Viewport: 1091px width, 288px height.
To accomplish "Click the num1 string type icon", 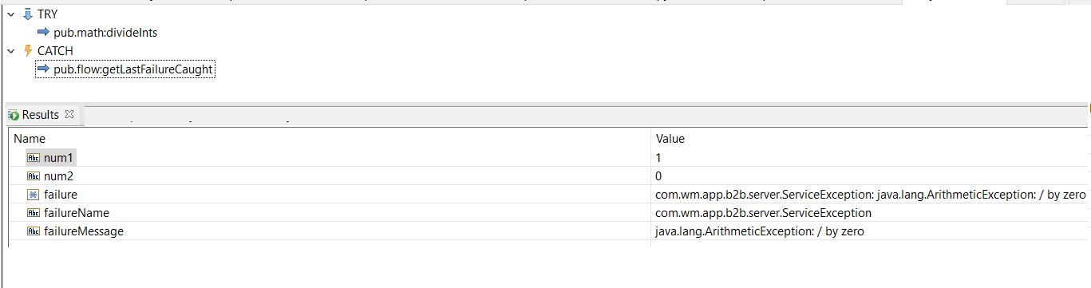I will [x=34, y=158].
